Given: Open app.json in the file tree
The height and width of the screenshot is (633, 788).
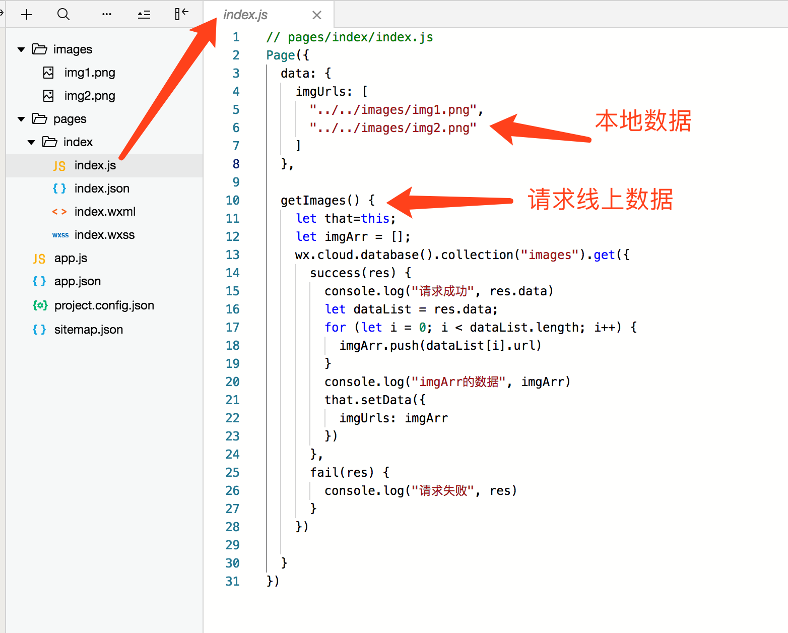Looking at the screenshot, I should point(78,281).
